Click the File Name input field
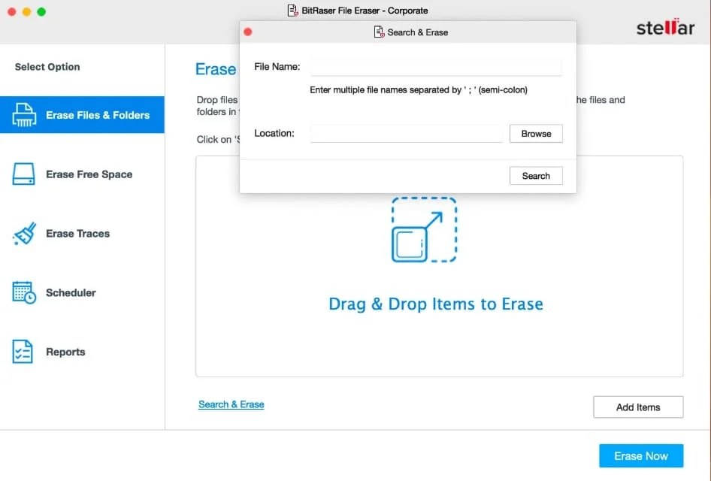Image resolution: width=711 pixels, height=481 pixels. click(x=436, y=67)
